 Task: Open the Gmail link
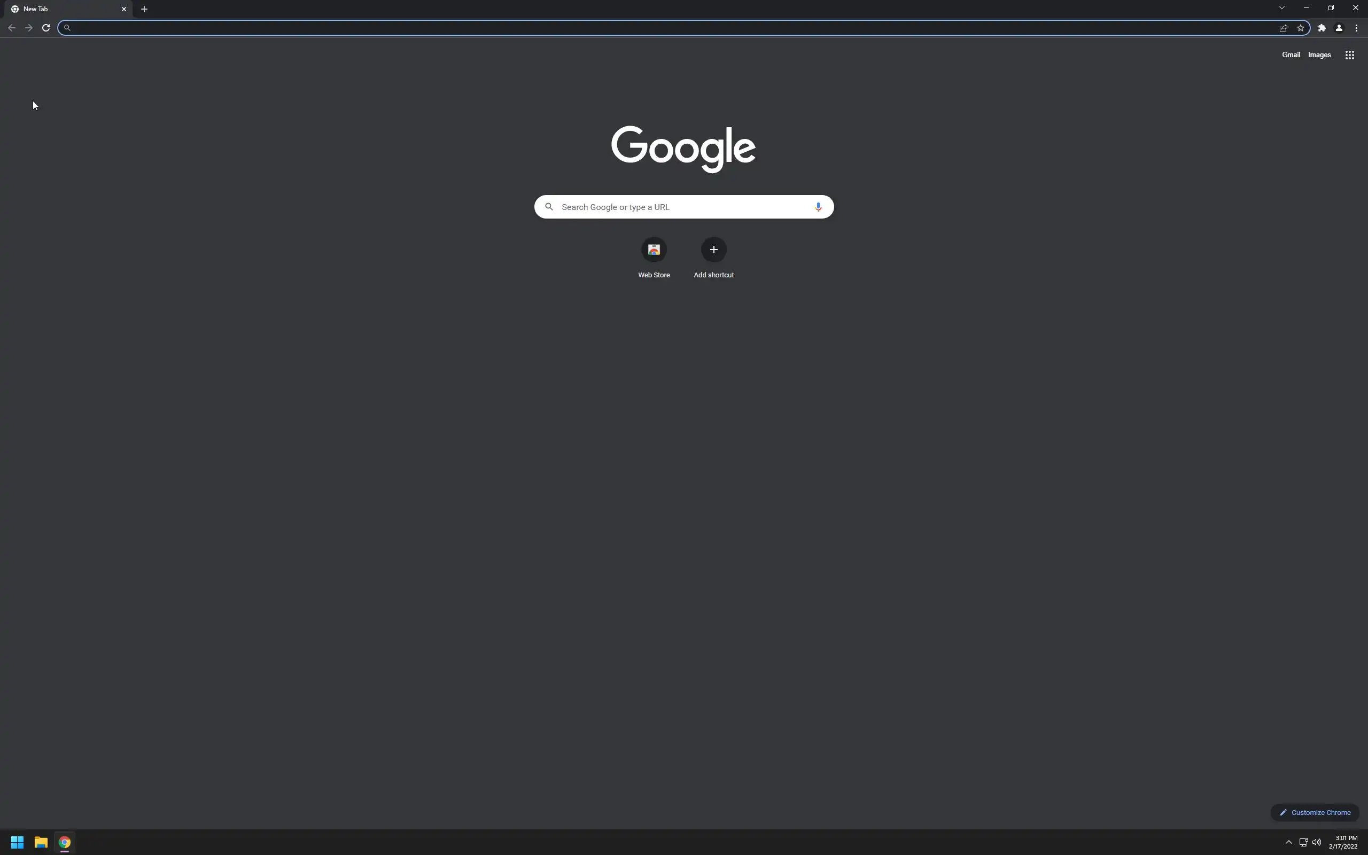coord(1291,55)
